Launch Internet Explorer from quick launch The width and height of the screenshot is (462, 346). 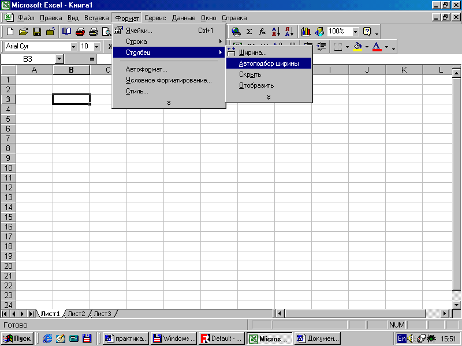[47, 339]
